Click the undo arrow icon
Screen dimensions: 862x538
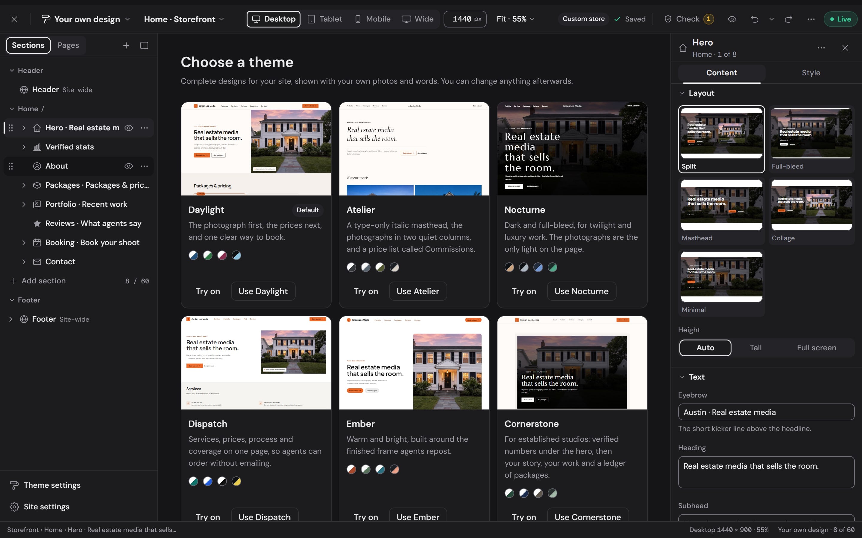click(x=755, y=19)
